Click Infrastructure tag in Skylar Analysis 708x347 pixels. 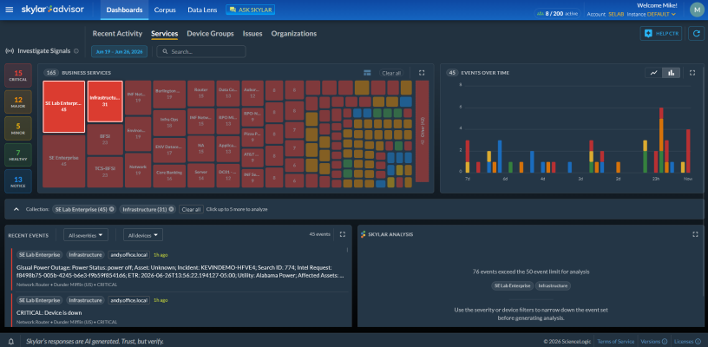(x=554, y=285)
